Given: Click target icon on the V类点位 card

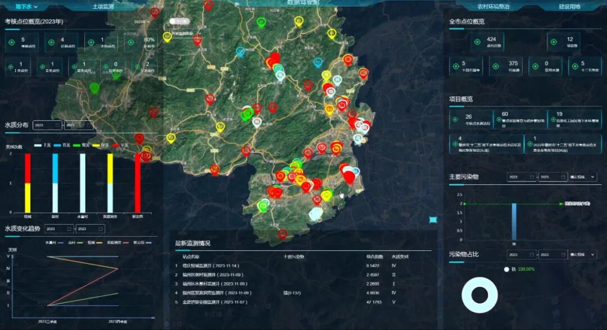Looking at the screenshot, I should coord(138,67).
